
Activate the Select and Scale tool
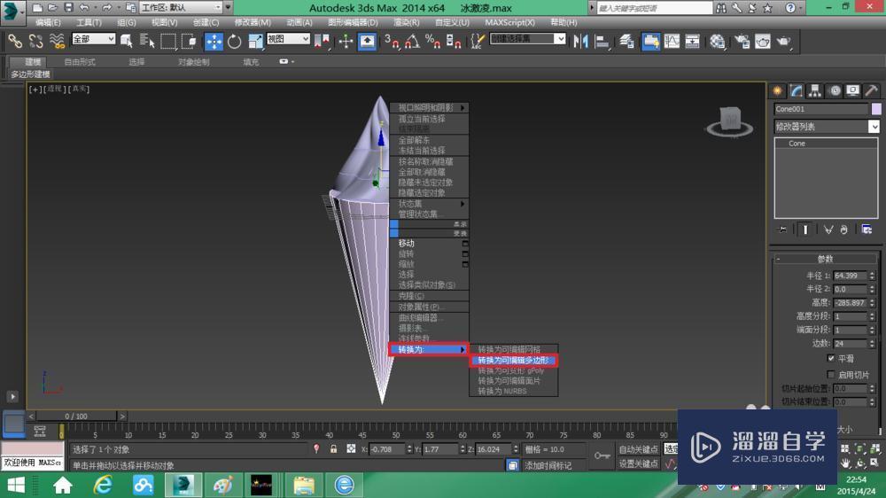click(x=255, y=42)
